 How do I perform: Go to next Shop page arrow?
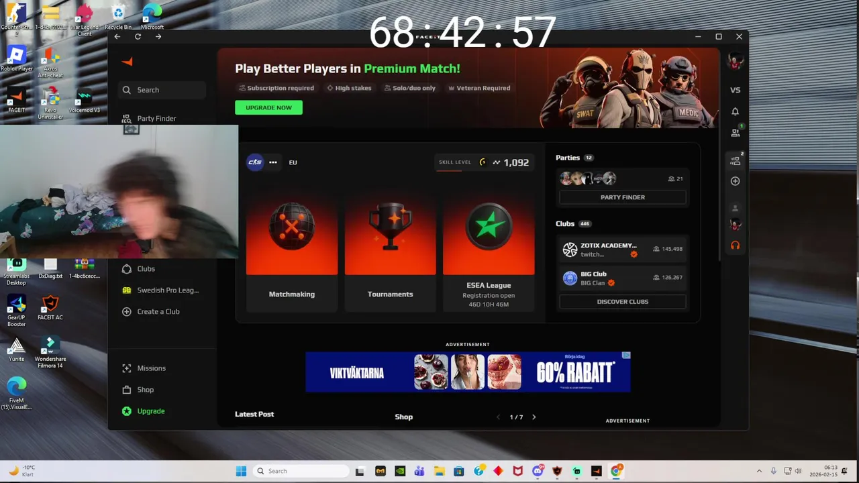tap(534, 417)
